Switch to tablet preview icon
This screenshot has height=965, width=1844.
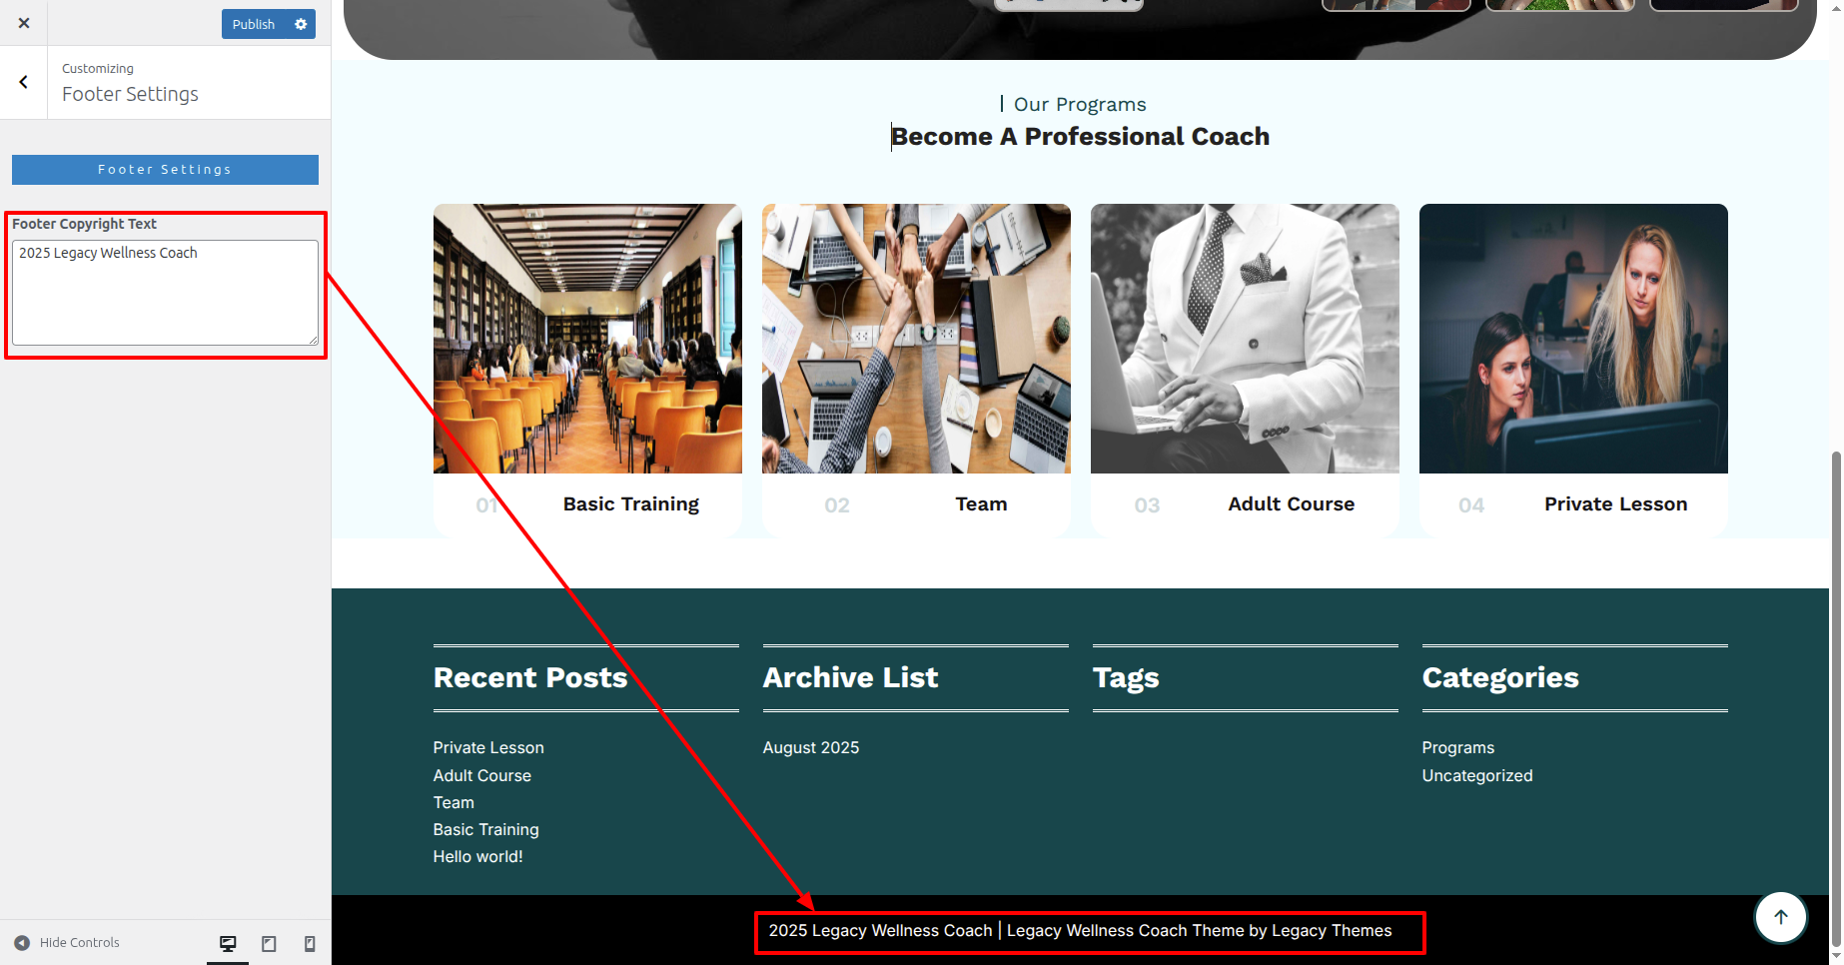pyautogui.click(x=269, y=943)
